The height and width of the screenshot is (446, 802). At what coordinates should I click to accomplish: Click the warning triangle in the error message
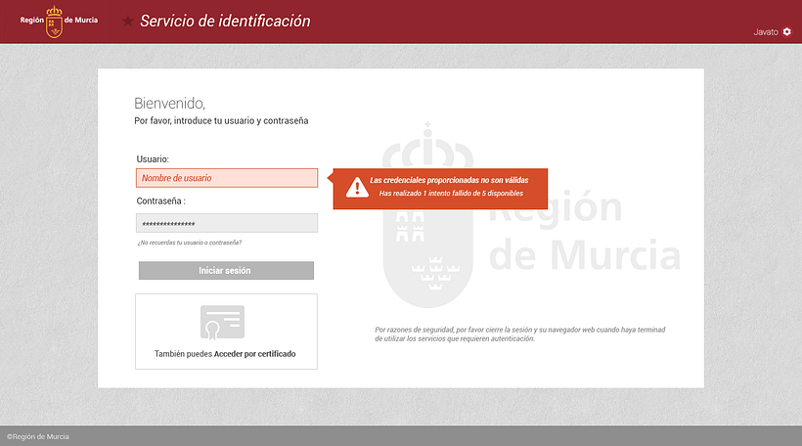(x=350, y=188)
